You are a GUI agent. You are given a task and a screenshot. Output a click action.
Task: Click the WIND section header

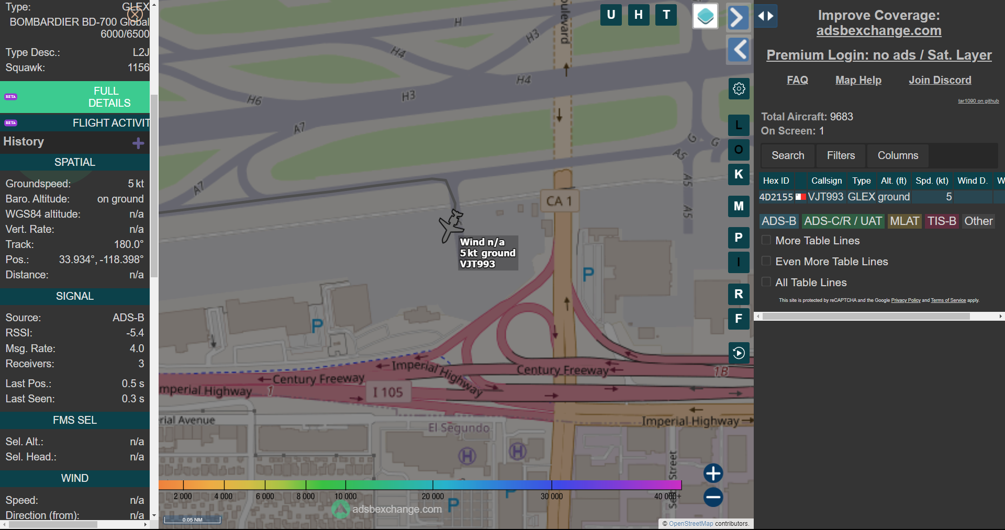tap(75, 478)
